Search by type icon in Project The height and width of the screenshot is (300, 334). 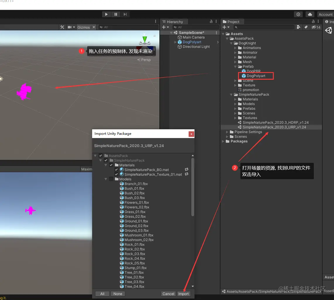pos(298,27)
